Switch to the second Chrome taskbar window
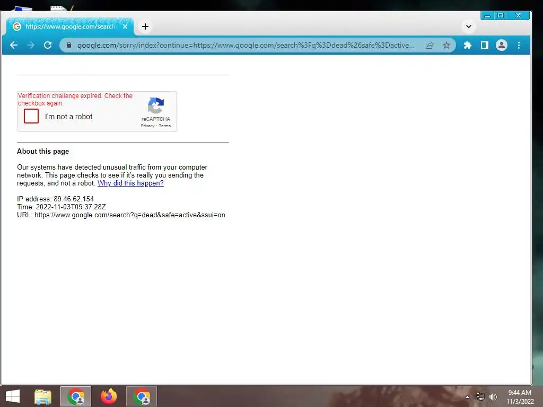This screenshot has height=407, width=543. 142,396
